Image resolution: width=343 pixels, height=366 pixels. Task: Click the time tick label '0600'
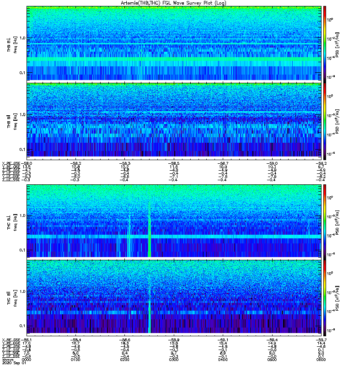[321, 360]
